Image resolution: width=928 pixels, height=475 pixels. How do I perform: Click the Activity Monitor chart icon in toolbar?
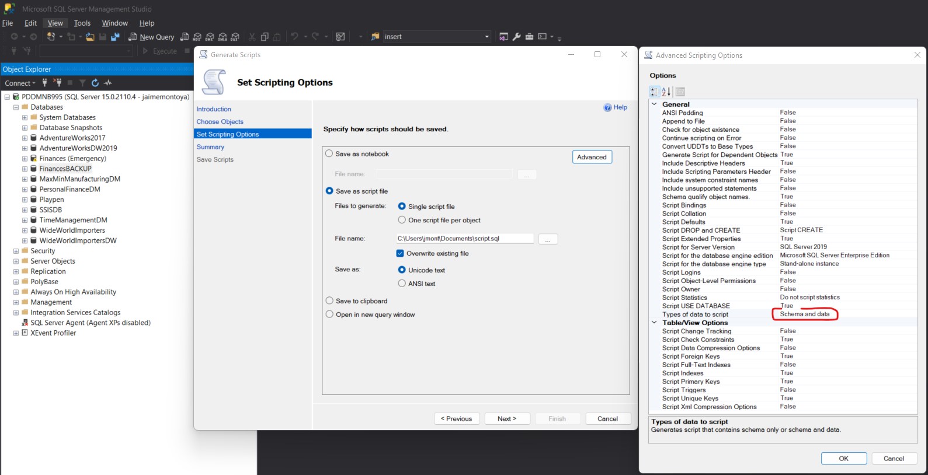click(x=340, y=37)
